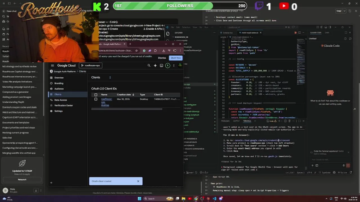Split terminal in VS Code panel
Image resolution: width=360 pixels, height=202 pixels.
tap(285, 121)
